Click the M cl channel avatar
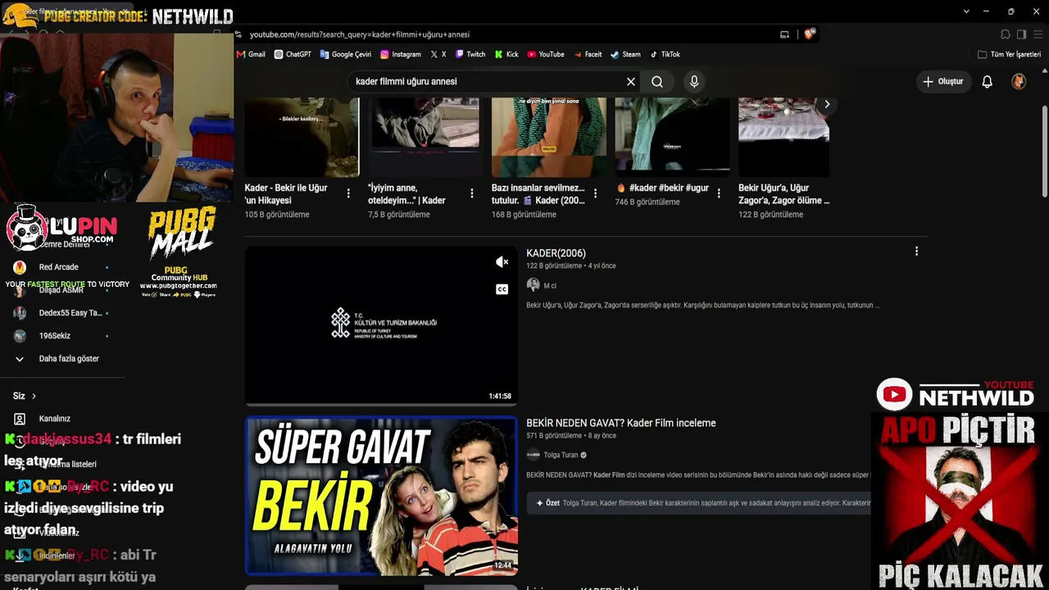 coord(533,285)
